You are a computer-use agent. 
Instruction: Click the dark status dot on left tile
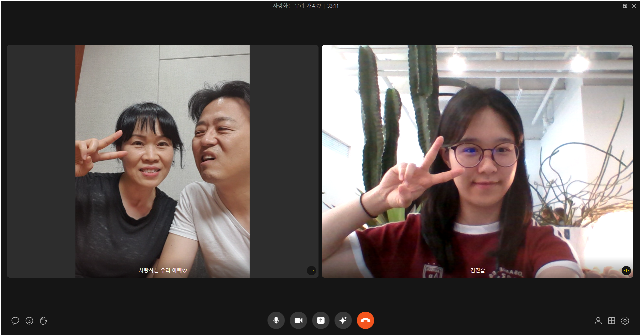coord(311,271)
